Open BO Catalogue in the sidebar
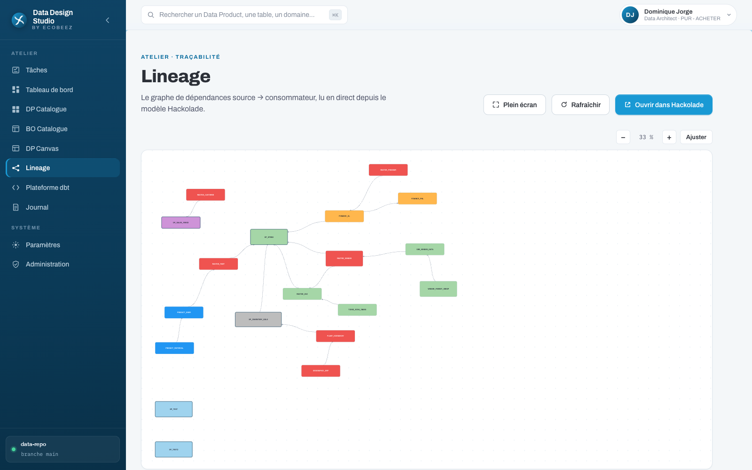The height and width of the screenshot is (470, 752). point(63,129)
